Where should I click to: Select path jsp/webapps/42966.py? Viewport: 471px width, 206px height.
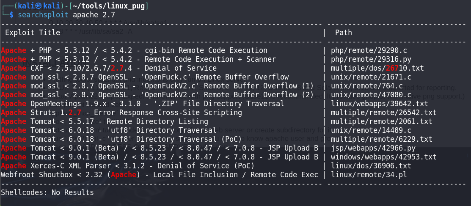point(373,148)
